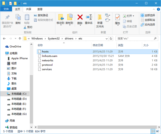Expand the Open button dropdown
The width and height of the screenshot is (161, 134).
[x=133, y=16]
